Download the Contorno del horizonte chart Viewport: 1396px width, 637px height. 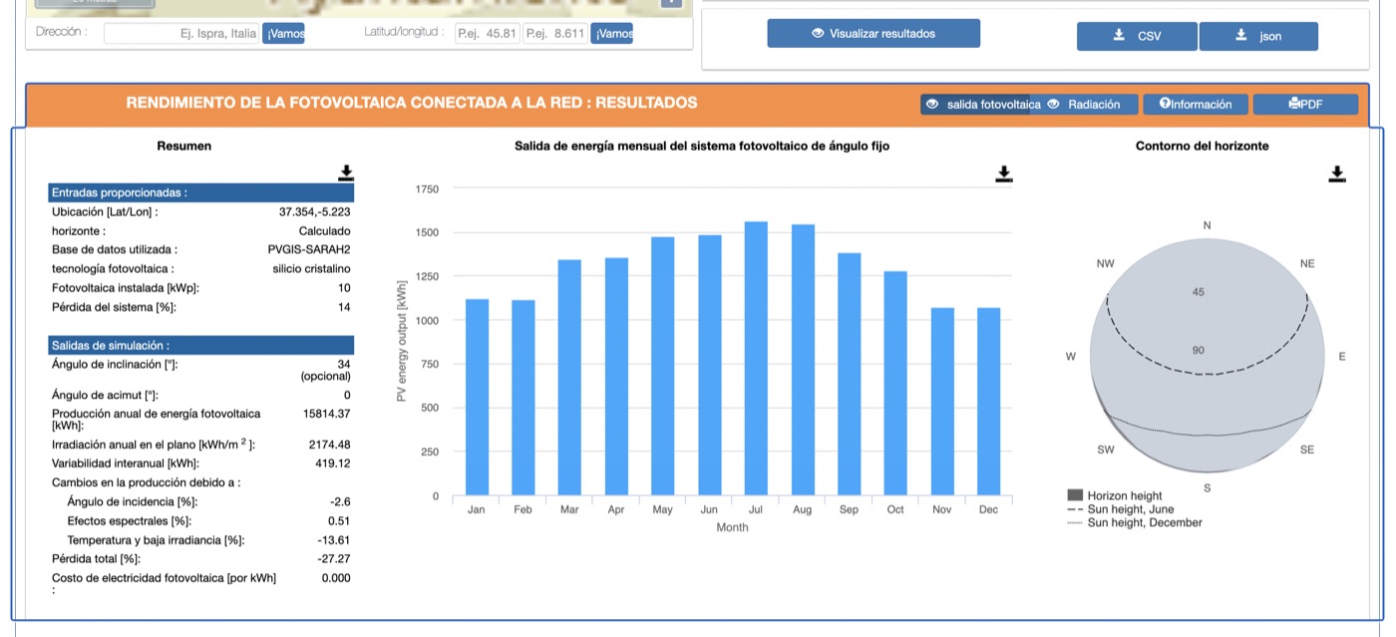point(1337,174)
